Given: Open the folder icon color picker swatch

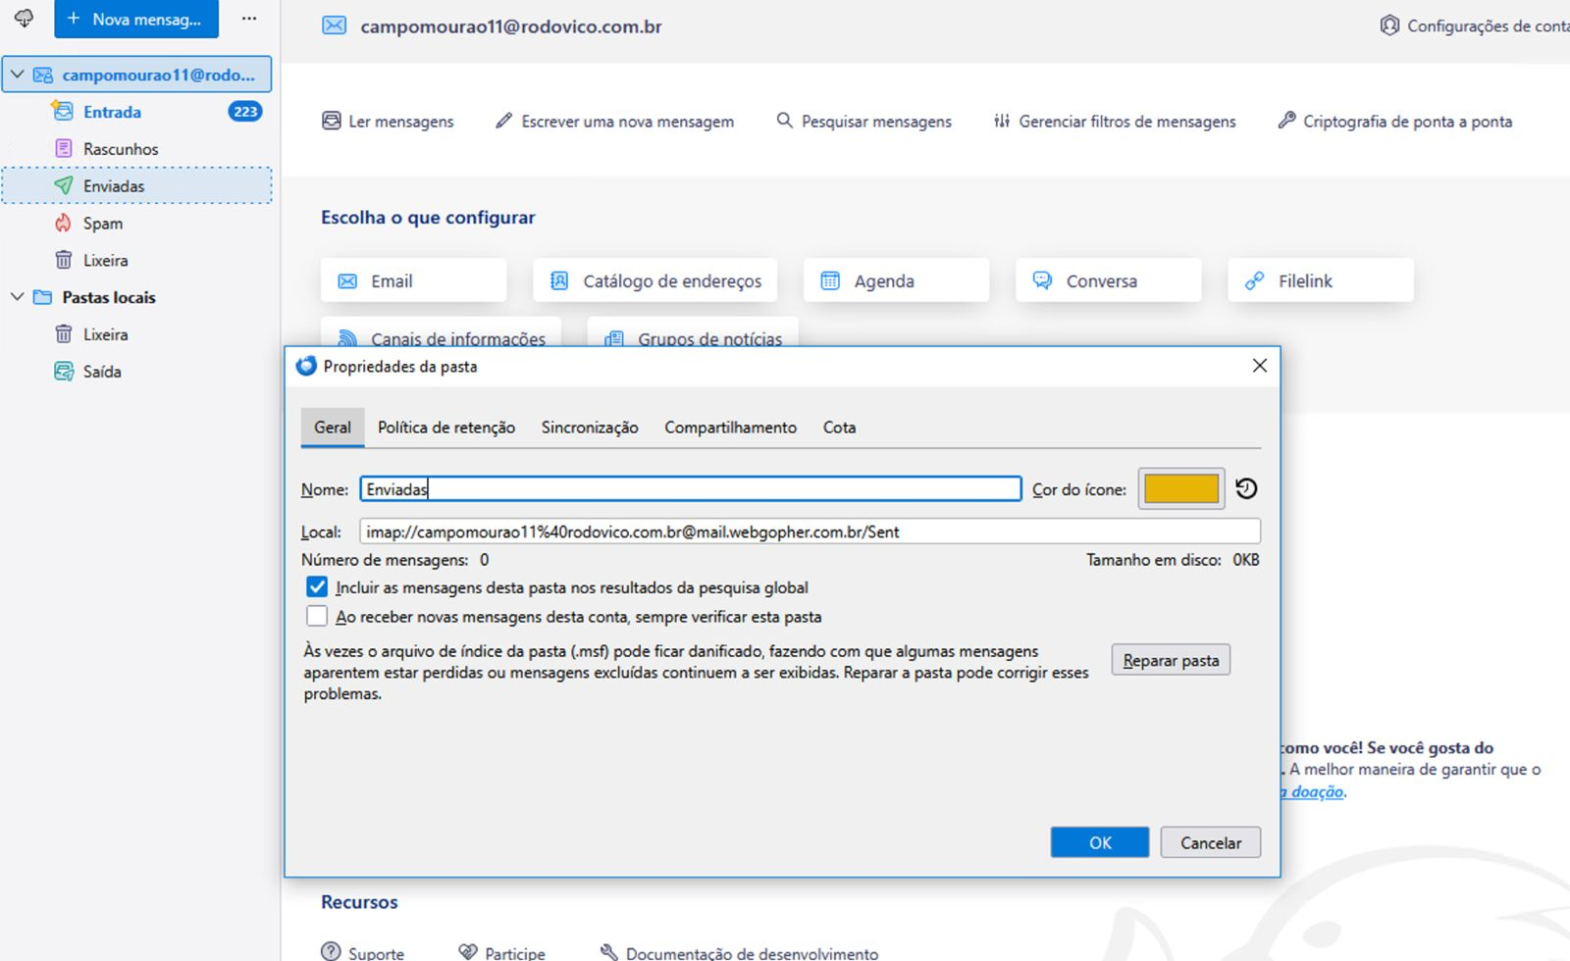Looking at the screenshot, I should click(1181, 488).
